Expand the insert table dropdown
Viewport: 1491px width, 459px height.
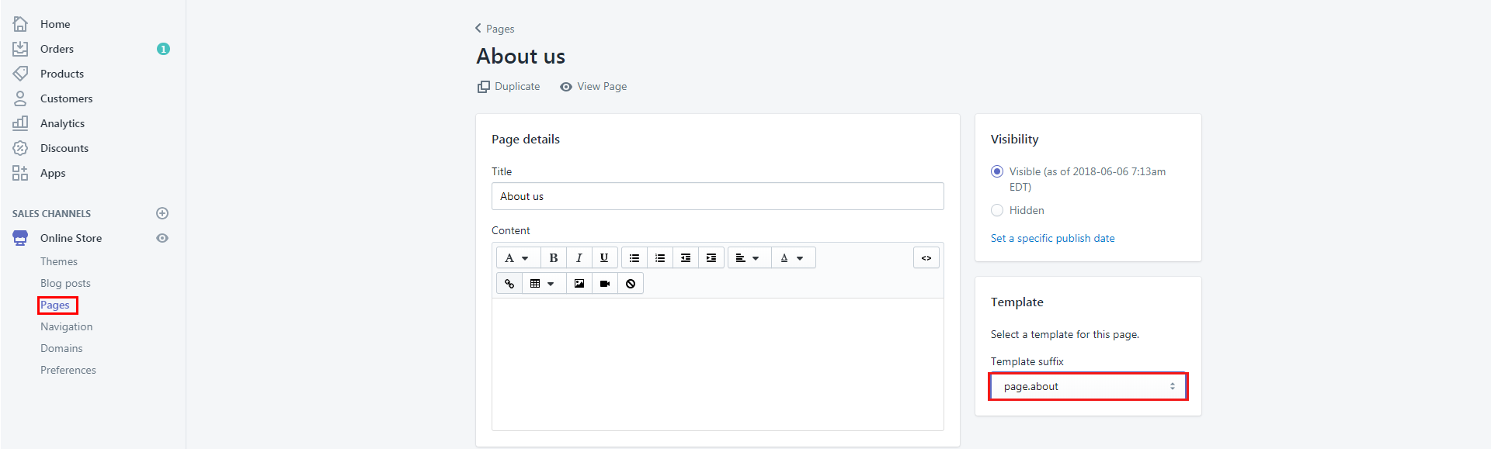(542, 284)
